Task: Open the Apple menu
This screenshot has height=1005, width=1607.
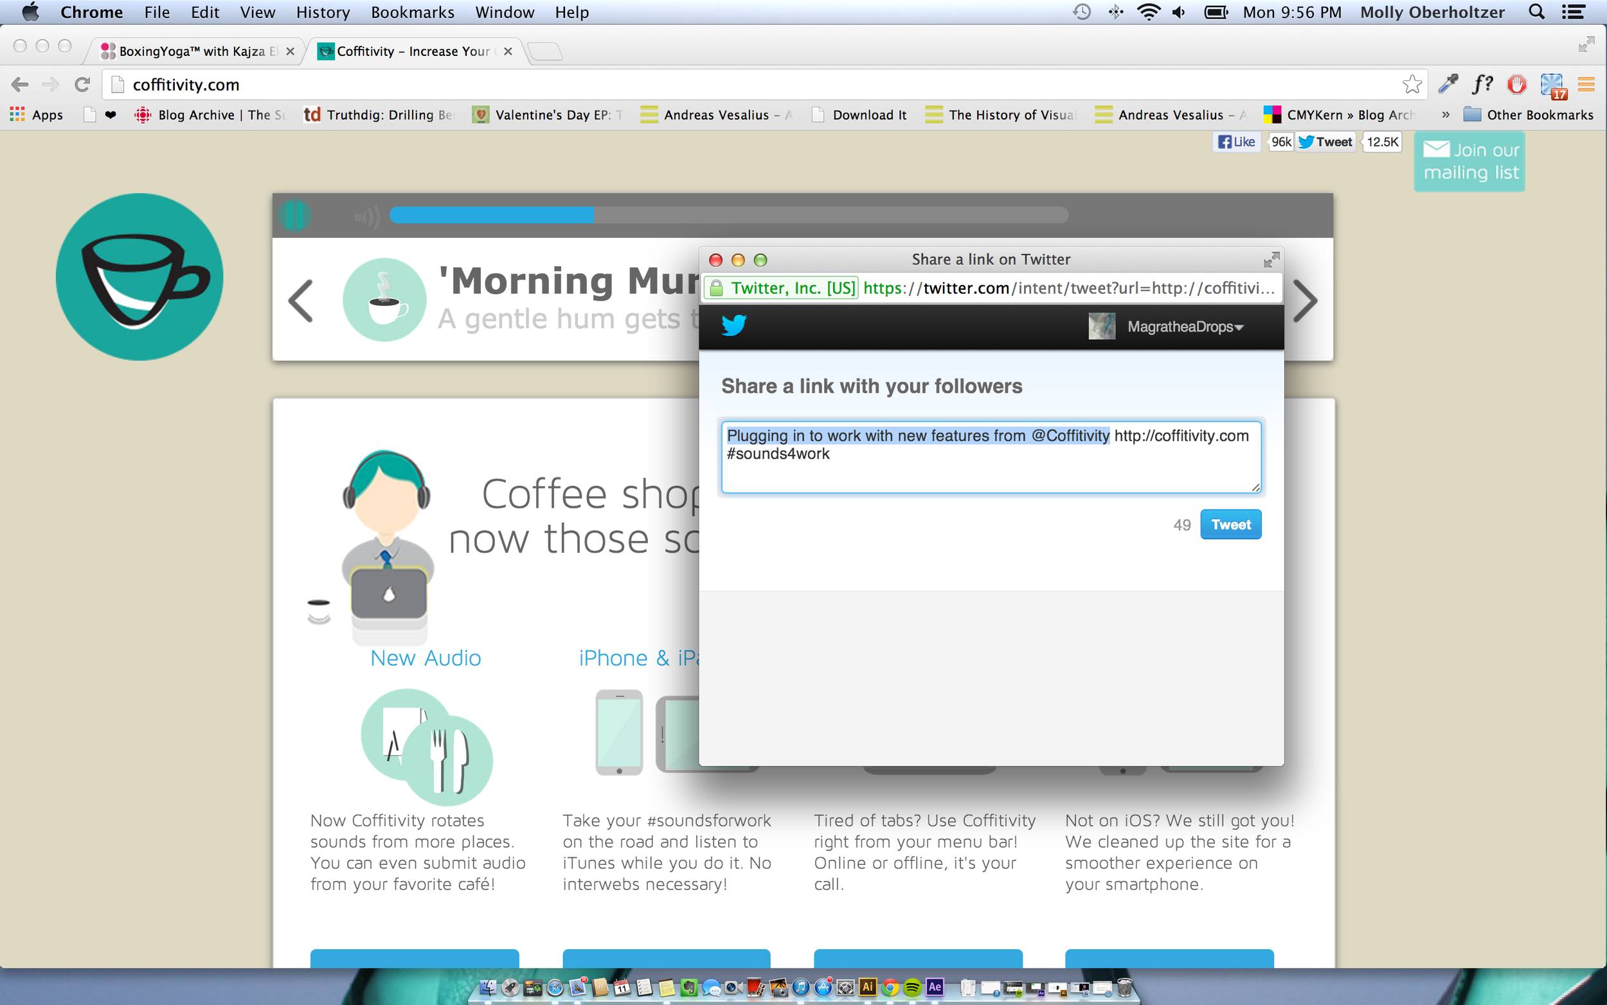Action: point(31,12)
